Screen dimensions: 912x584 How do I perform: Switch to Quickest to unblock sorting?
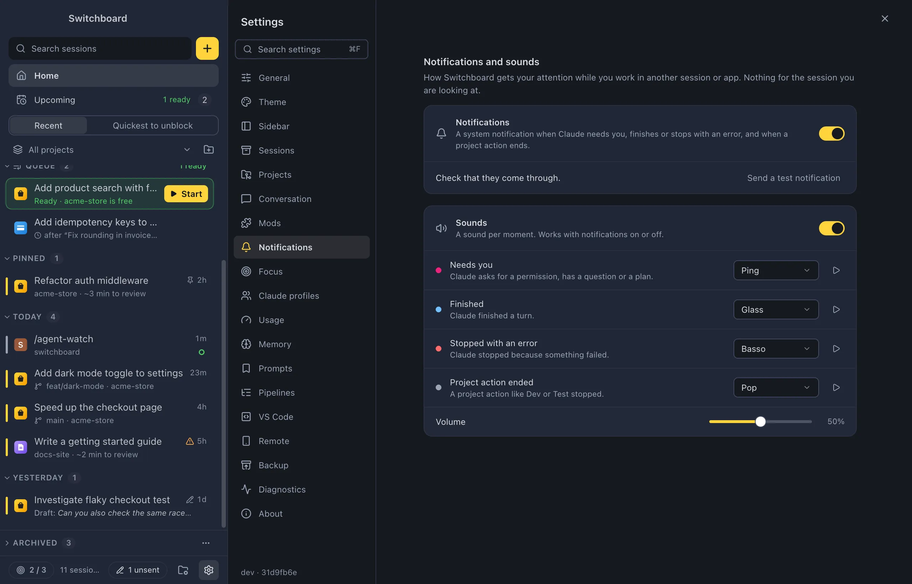coord(152,125)
